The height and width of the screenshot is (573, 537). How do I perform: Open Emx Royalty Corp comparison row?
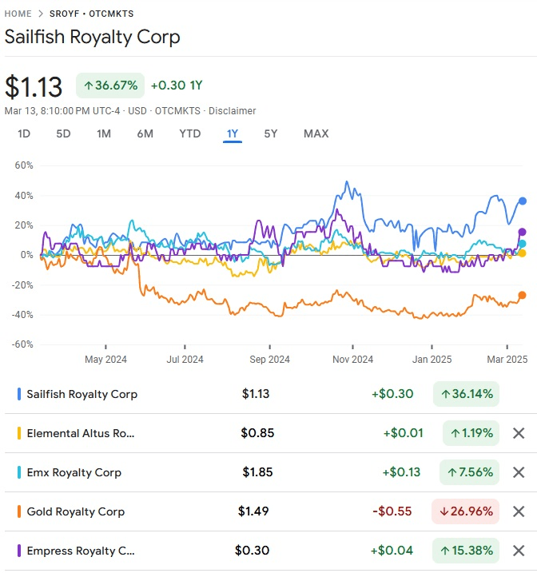[x=271, y=472]
